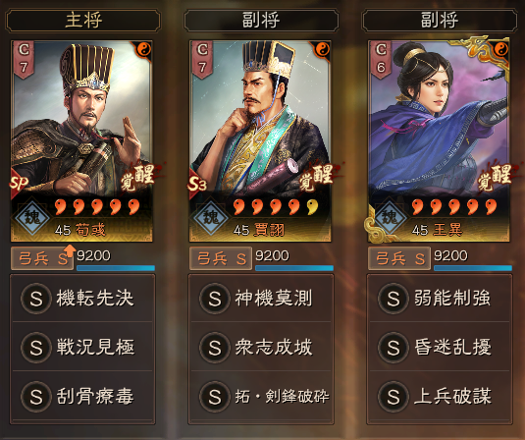Click the 王異 general portrait card

(439, 141)
